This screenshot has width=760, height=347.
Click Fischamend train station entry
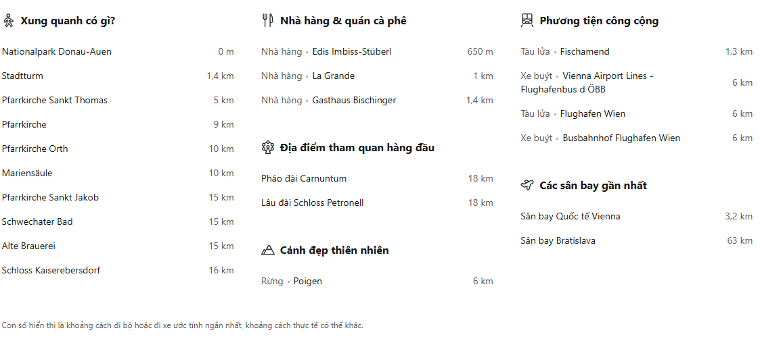585,52
